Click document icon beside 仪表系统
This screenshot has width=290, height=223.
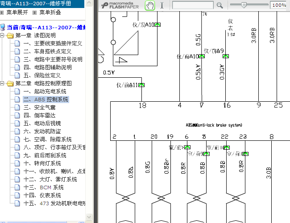coord(17,195)
